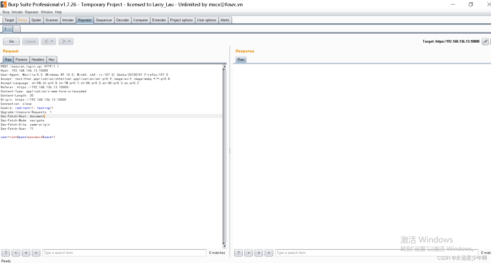Switch to the Decoder tab
The height and width of the screenshot is (263, 491).
[x=123, y=20]
